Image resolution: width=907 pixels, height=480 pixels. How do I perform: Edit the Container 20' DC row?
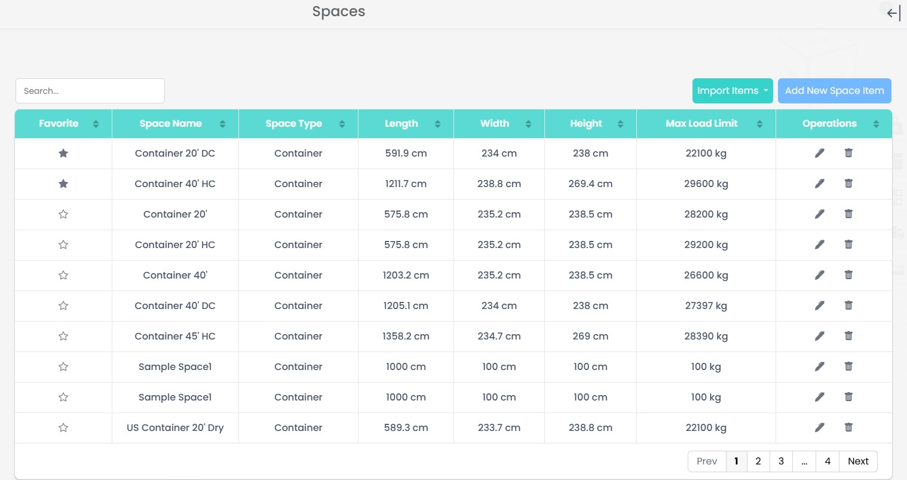point(819,153)
